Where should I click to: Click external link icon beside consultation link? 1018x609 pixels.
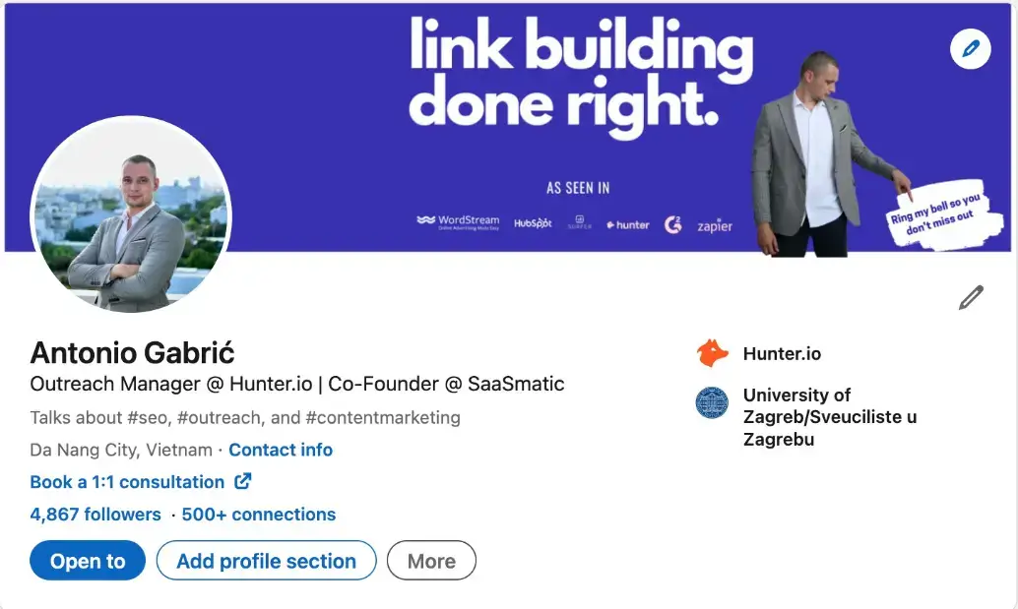click(x=244, y=482)
